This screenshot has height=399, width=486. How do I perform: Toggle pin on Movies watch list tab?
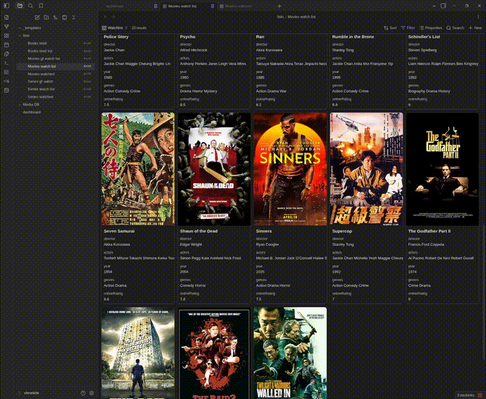212,6
